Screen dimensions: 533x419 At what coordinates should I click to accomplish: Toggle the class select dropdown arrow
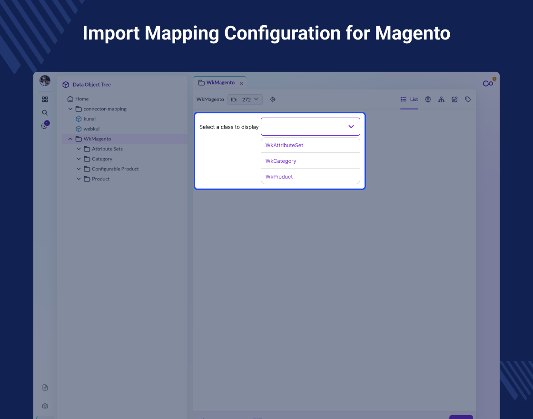(351, 127)
